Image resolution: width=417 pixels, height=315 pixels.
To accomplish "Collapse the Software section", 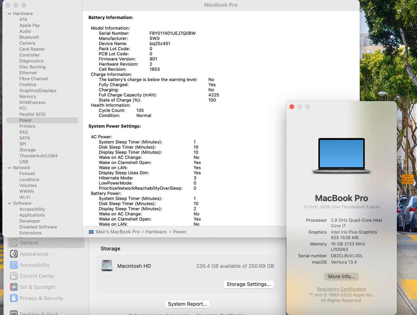I will coord(10,203).
